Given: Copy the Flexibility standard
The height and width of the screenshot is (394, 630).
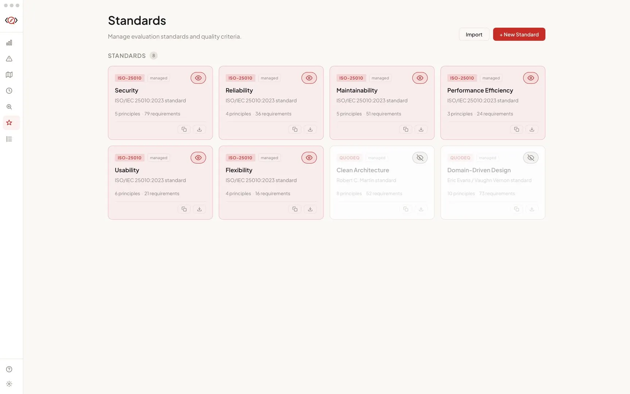Looking at the screenshot, I should [295, 209].
